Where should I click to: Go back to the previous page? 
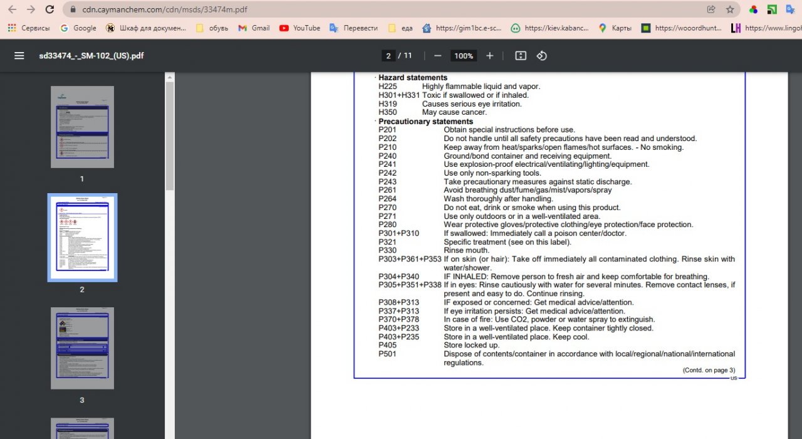[x=12, y=9]
